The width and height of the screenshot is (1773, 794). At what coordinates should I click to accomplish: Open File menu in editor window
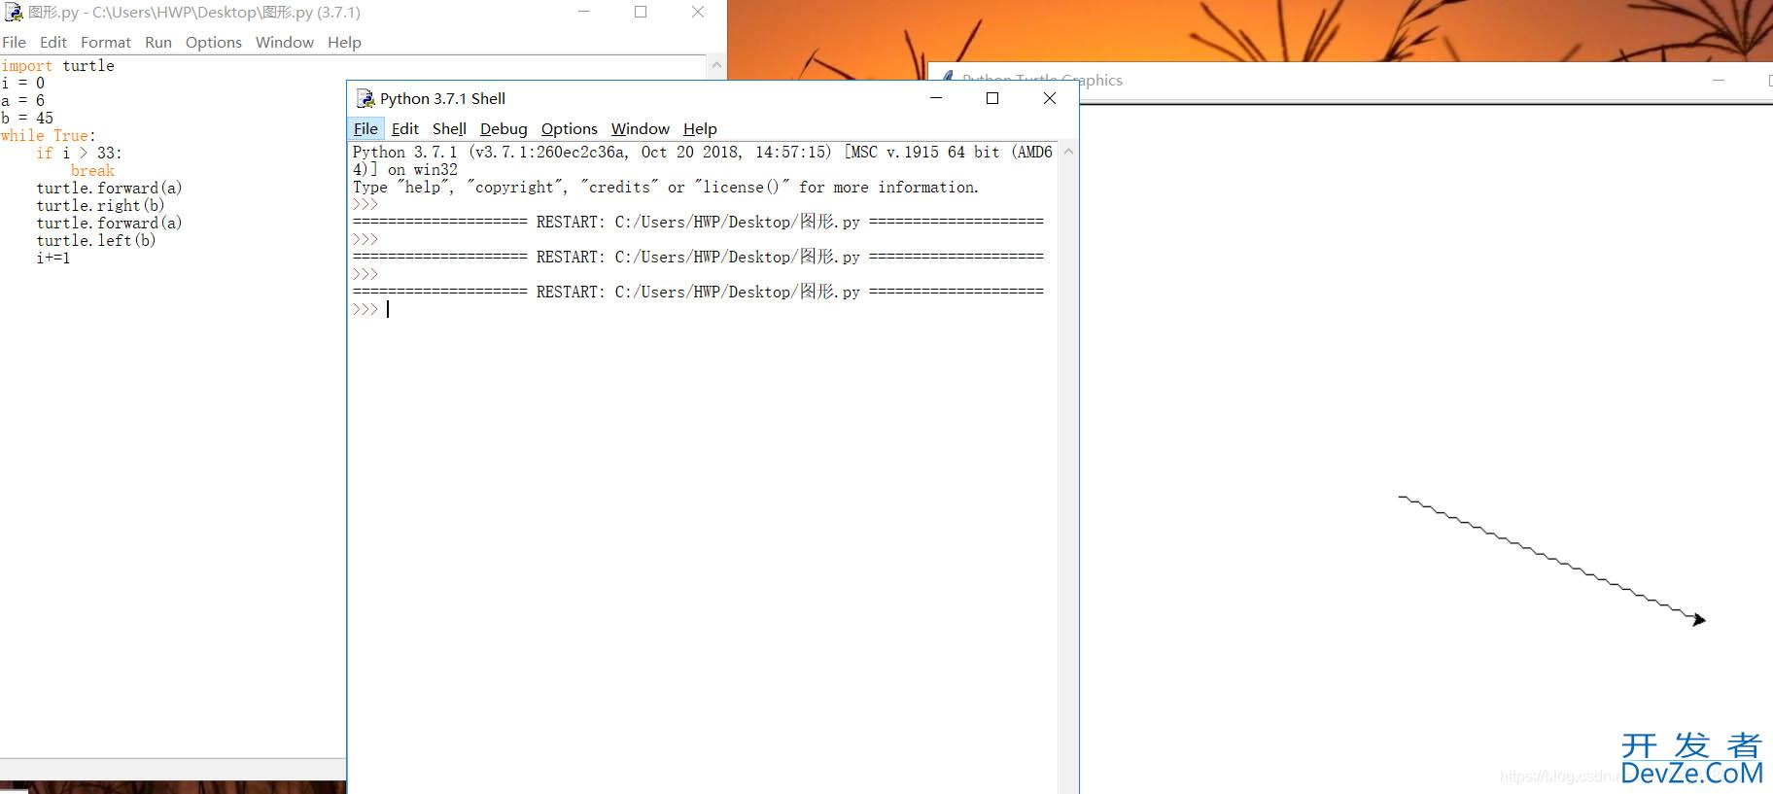14,42
